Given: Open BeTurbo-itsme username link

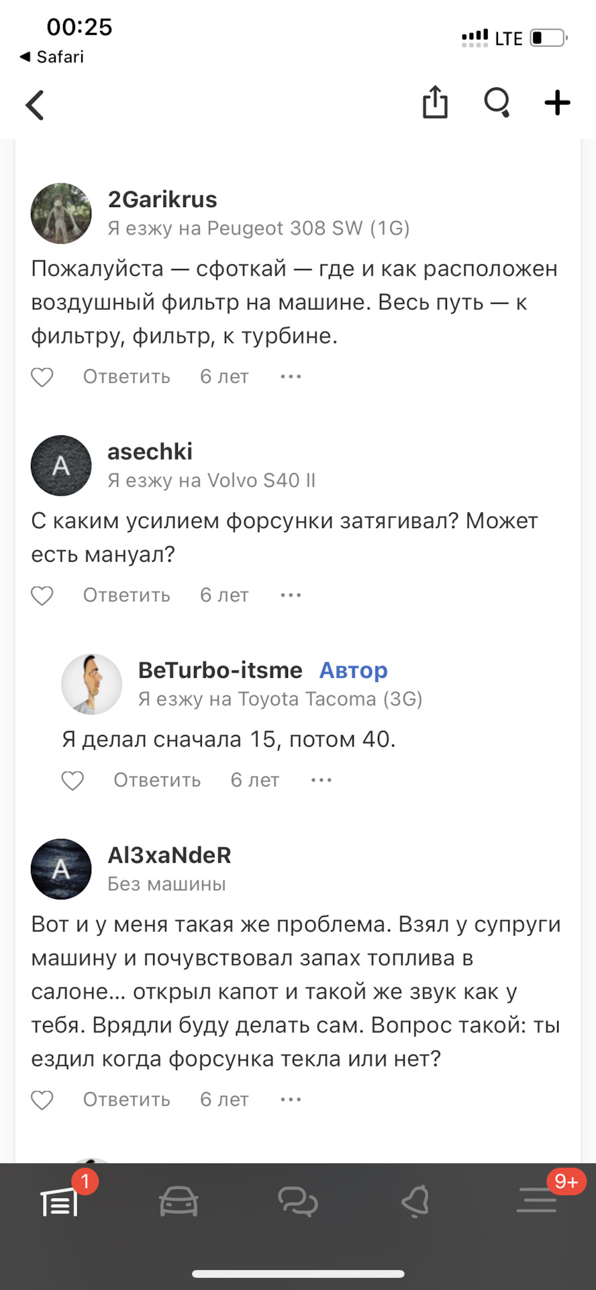Looking at the screenshot, I should 220,670.
